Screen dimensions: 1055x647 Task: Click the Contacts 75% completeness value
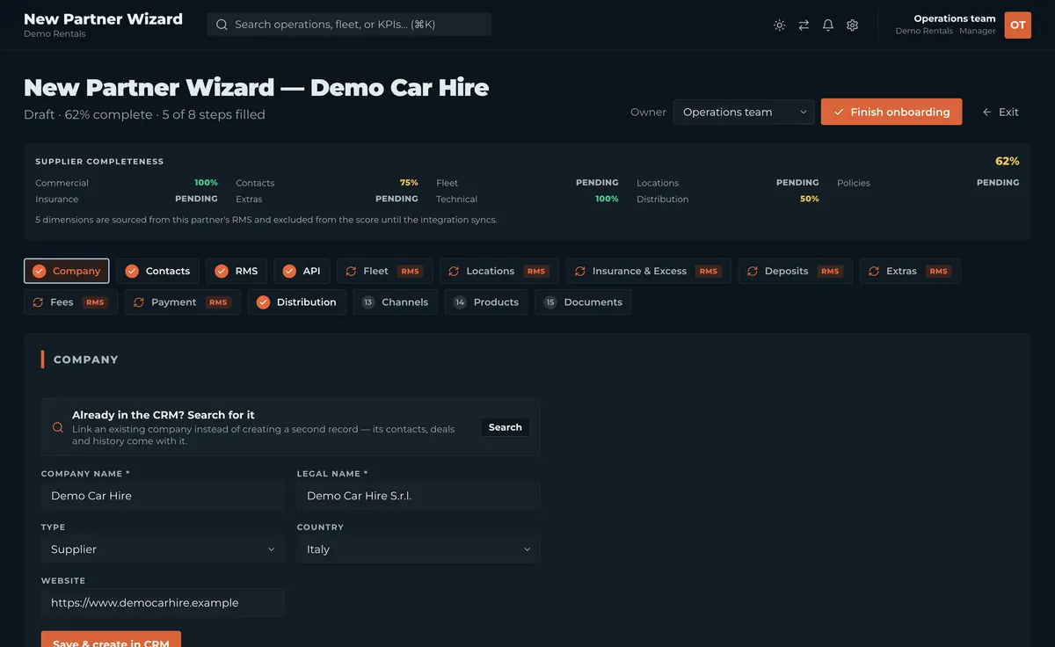click(x=409, y=183)
